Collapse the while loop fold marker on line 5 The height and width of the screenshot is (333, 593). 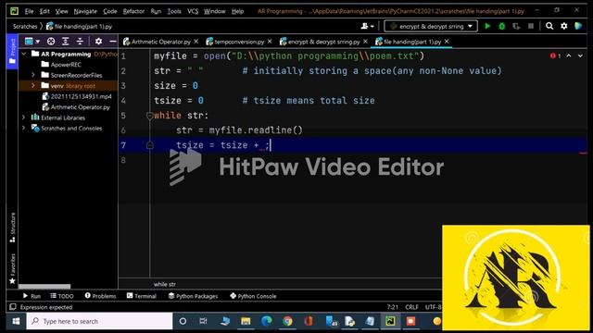click(149, 116)
